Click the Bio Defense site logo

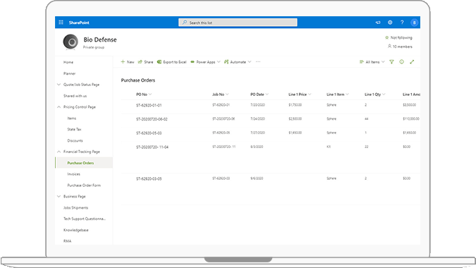click(x=71, y=42)
